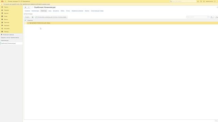Toggle the use-barcode option for reports and print forms

point(51,17)
